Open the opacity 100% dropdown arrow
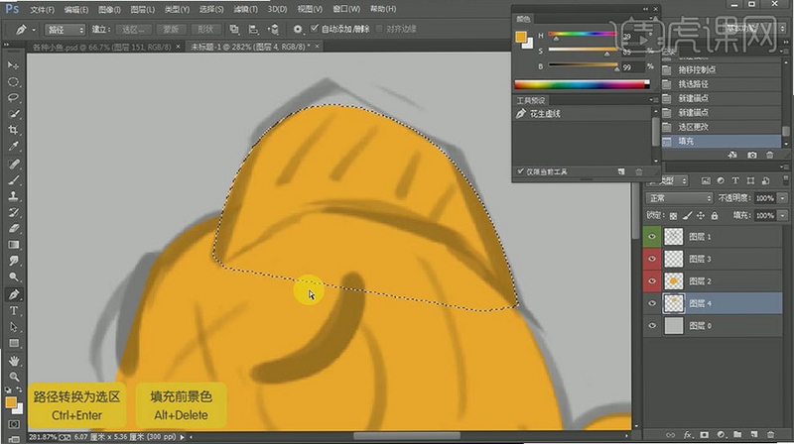This screenshot has width=794, height=444. click(783, 198)
